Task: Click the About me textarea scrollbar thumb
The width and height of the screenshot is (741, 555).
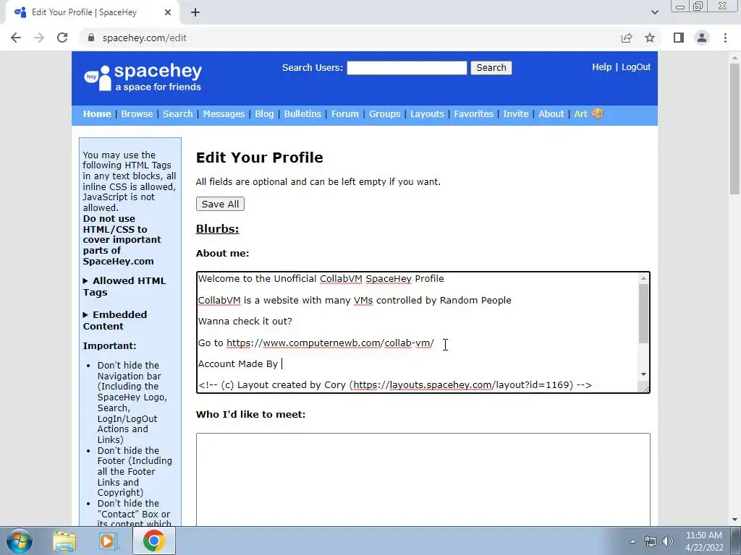Action: click(x=643, y=314)
